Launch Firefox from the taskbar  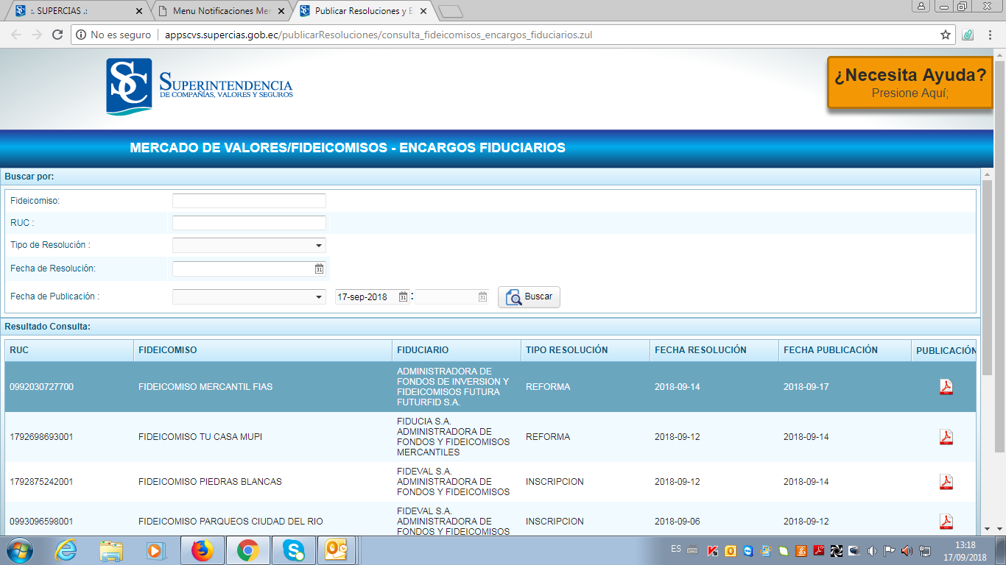tap(201, 550)
